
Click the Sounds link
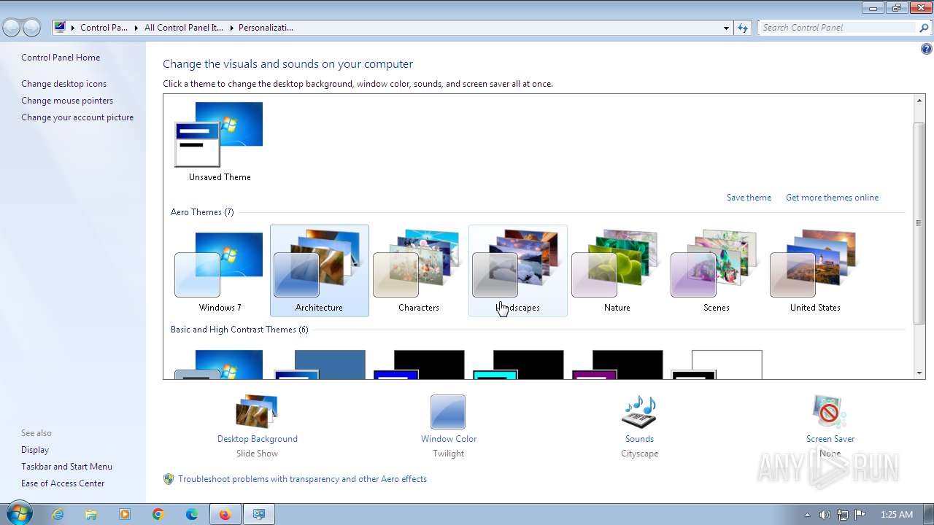click(639, 439)
